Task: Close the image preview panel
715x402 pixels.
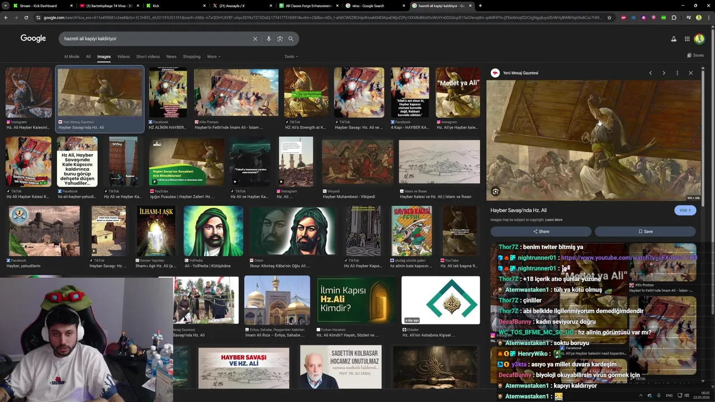Action: point(690,73)
